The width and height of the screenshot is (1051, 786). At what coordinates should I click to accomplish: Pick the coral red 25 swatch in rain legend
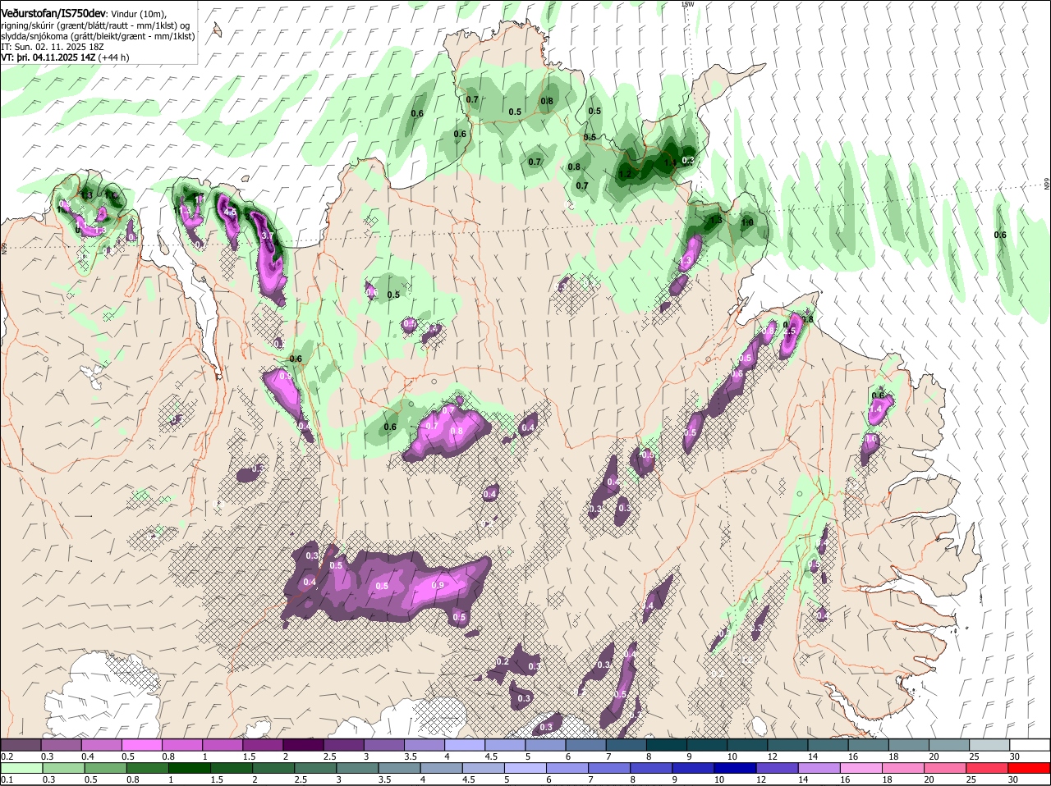[988, 768]
